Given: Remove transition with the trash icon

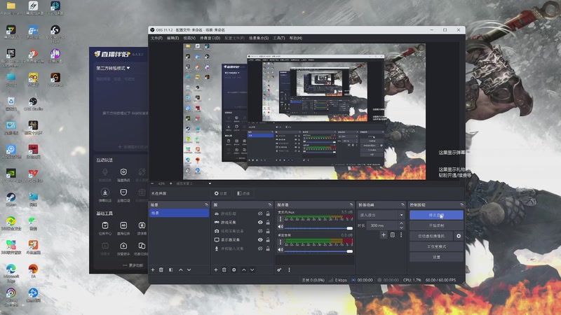Looking at the screenshot, I should (x=393, y=235).
